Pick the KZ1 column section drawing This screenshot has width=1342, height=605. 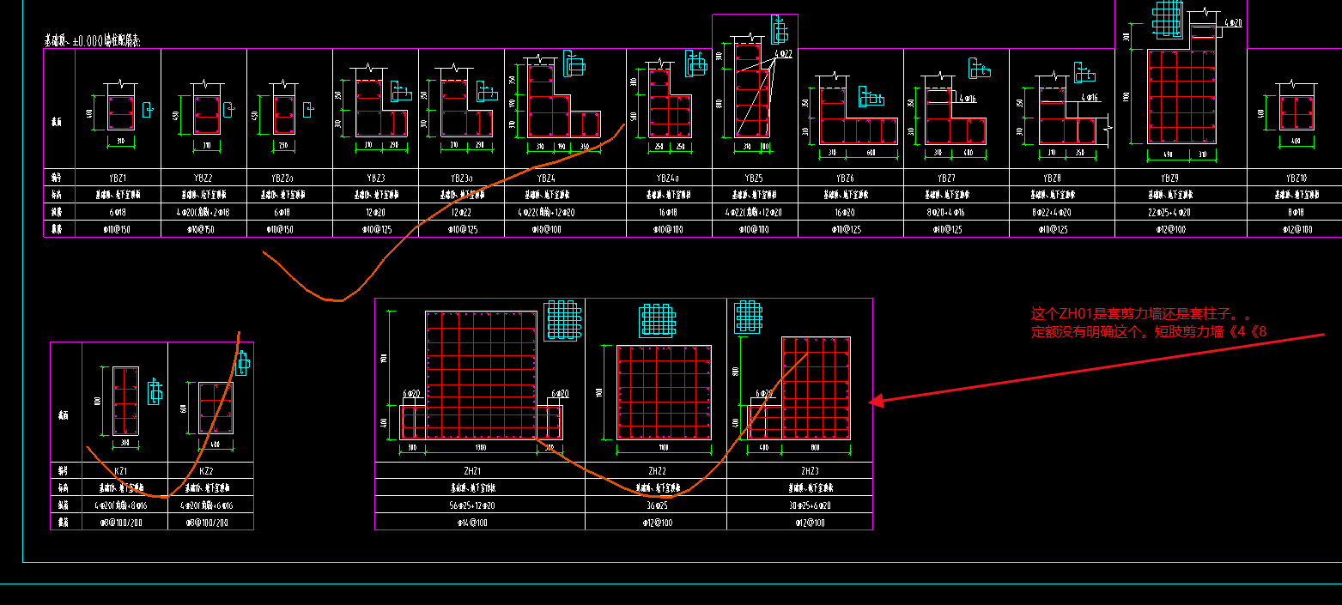point(125,402)
